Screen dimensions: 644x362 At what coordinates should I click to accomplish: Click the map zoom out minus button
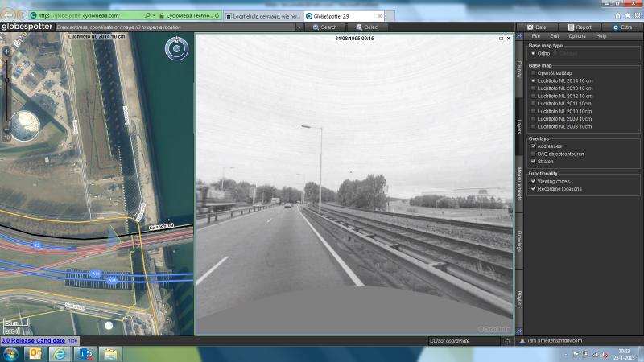[6, 130]
